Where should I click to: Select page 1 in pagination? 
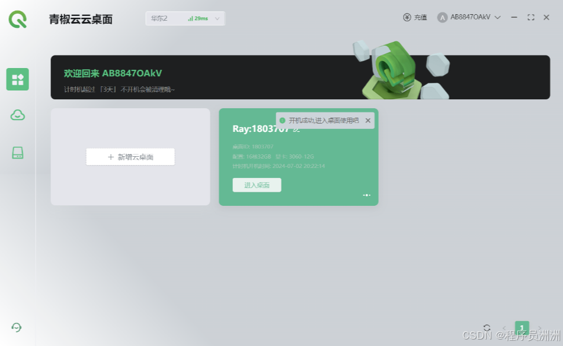(522, 328)
